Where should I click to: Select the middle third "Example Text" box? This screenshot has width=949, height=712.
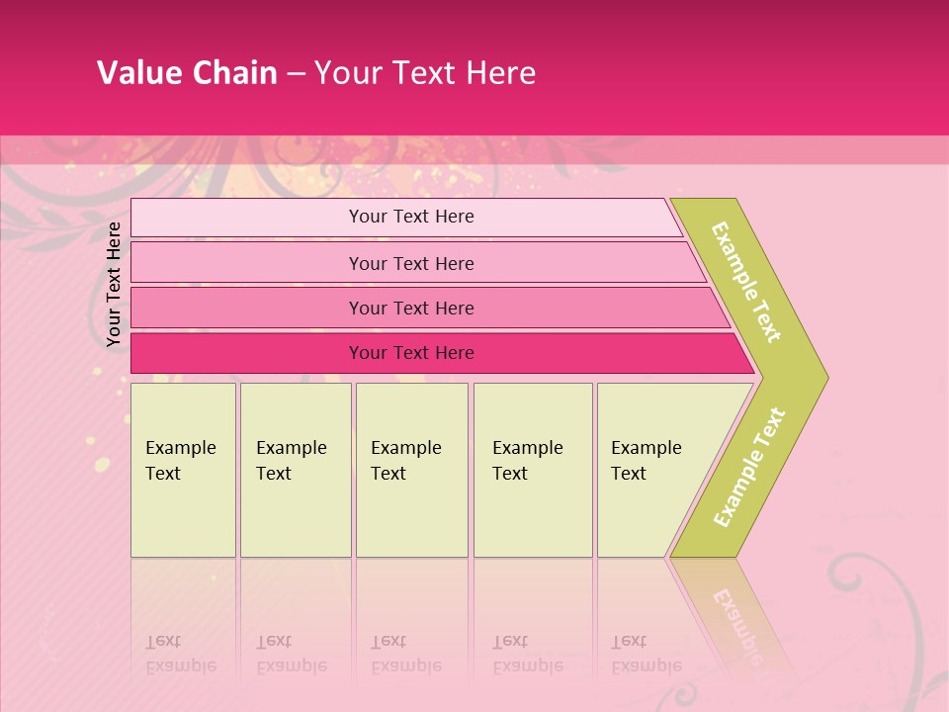(411, 470)
